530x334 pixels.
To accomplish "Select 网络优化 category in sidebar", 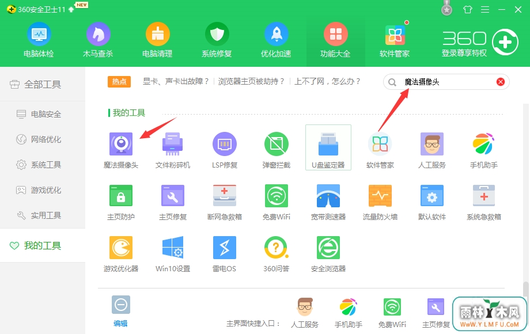I will click(x=43, y=139).
